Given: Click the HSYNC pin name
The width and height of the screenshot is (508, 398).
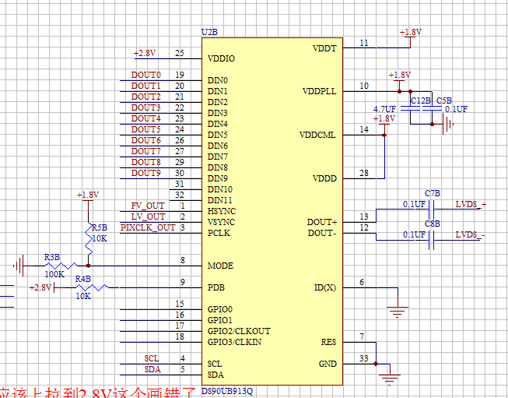Looking at the screenshot, I should pyautogui.click(x=222, y=212).
